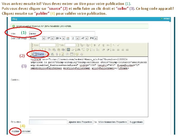
Task: Open the Taille font size dropdown
Action: pos(71,45)
